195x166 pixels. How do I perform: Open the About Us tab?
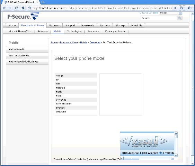136,26
